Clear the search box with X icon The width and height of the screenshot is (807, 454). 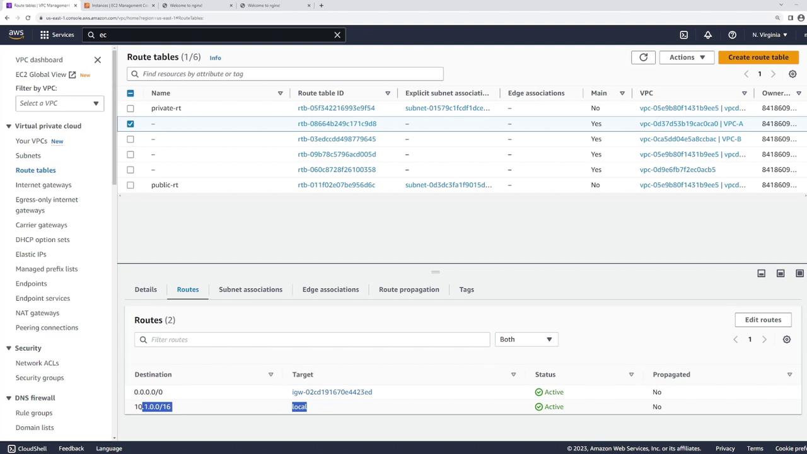tap(337, 35)
